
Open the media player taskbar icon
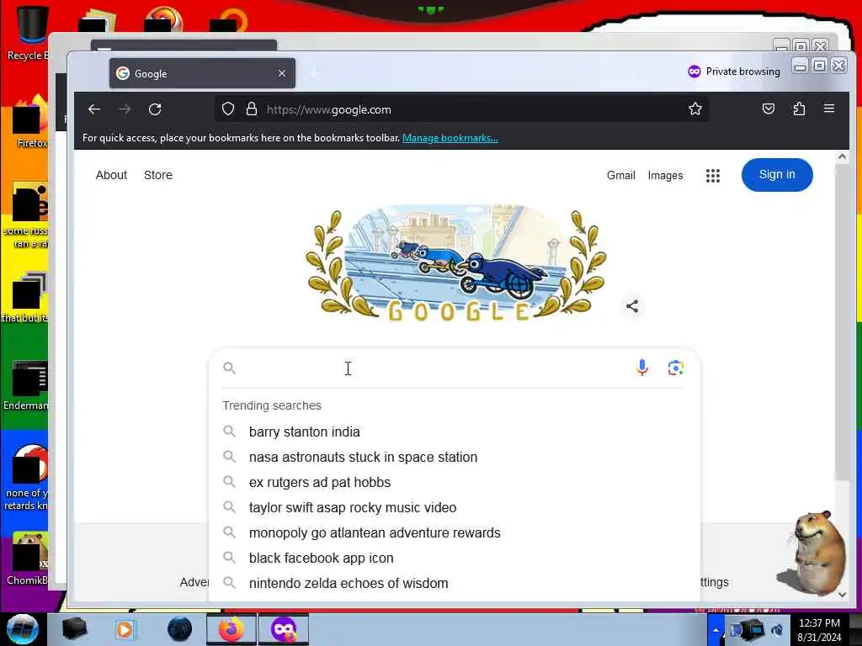[x=125, y=629]
